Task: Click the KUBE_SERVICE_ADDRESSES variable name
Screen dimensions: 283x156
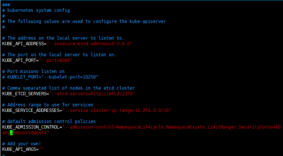Action: [31, 110]
